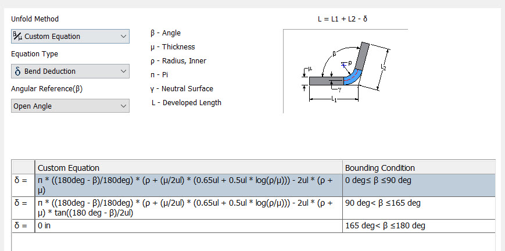The height and width of the screenshot is (251, 505).
Task: Click the L = L1 + L2 - δ formula label
Action: [343, 19]
